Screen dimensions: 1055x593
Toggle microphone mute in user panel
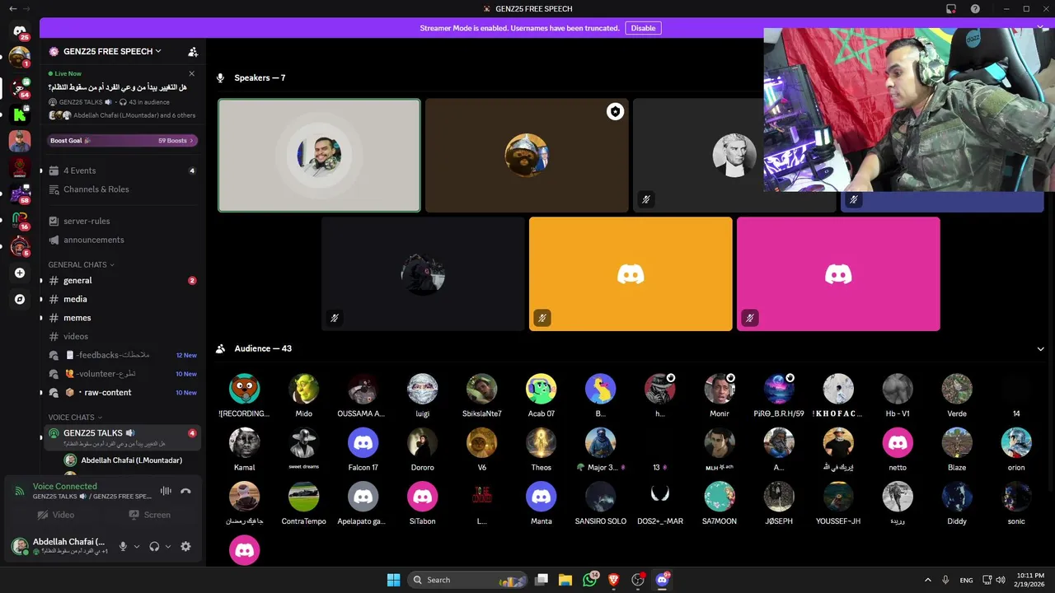coord(123,546)
